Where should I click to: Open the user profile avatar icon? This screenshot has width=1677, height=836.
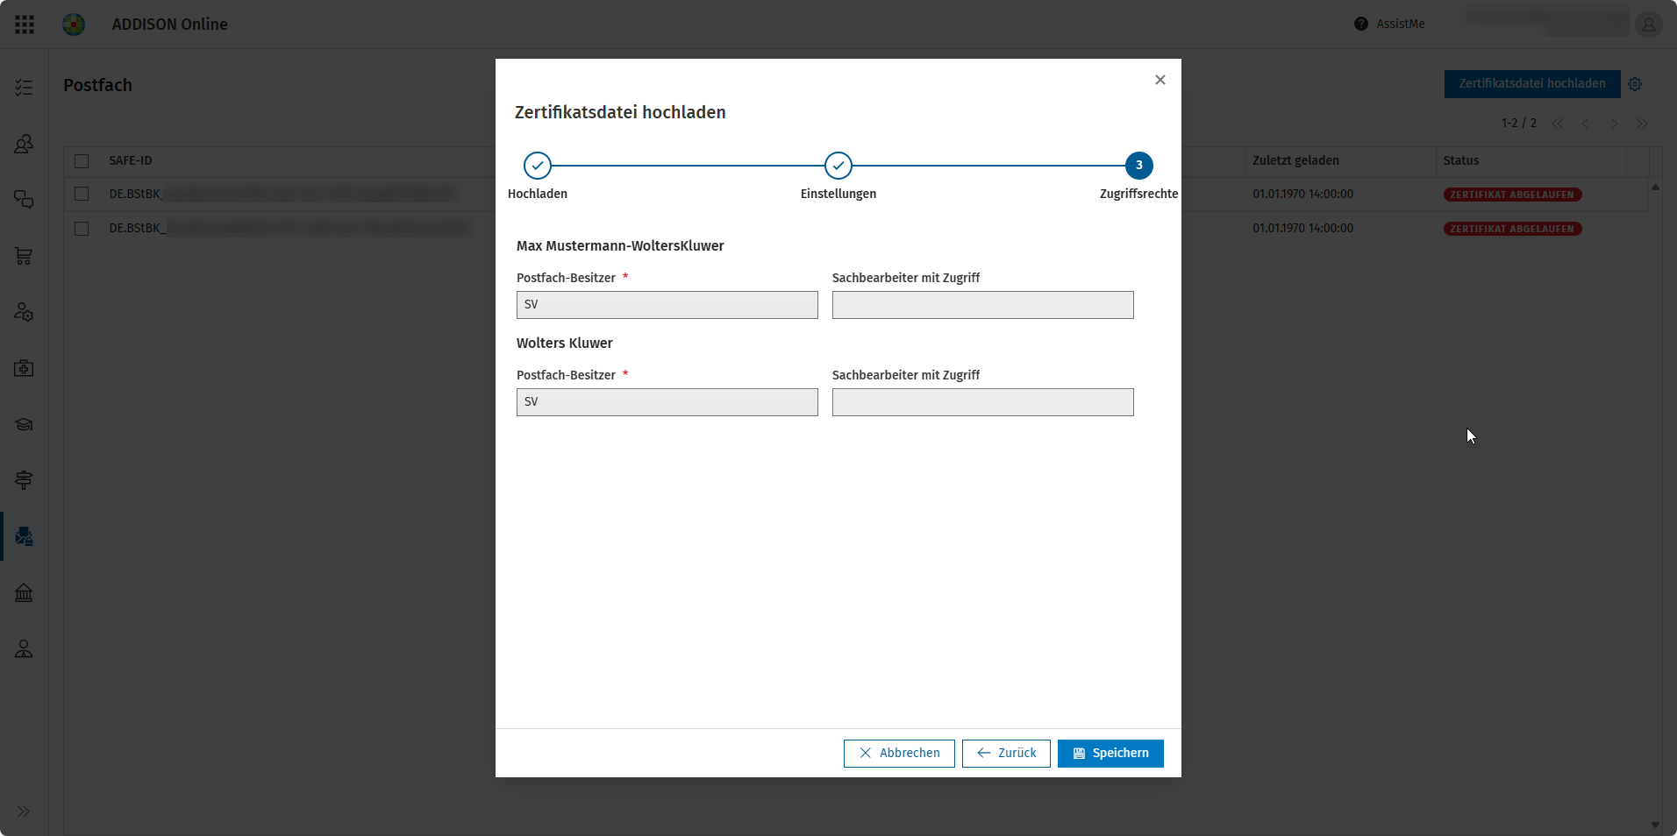point(1649,25)
